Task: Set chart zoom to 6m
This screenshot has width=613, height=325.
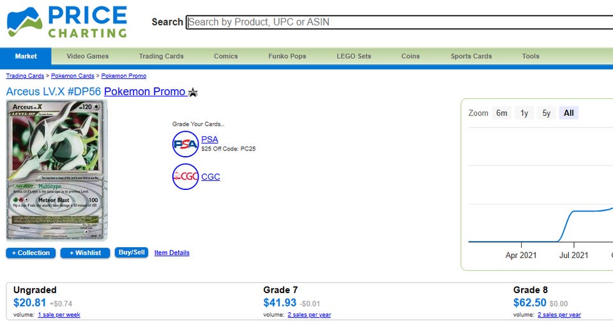Action: (x=502, y=113)
